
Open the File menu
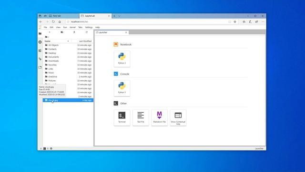(45, 27)
